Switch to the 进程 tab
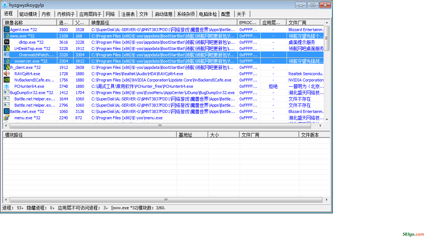 click(x=9, y=14)
